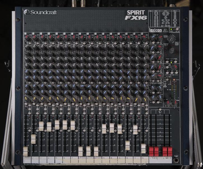Click the headphones jack socket
Image resolution: width=203 pixels, height=169 pixels.
click(x=176, y=160)
